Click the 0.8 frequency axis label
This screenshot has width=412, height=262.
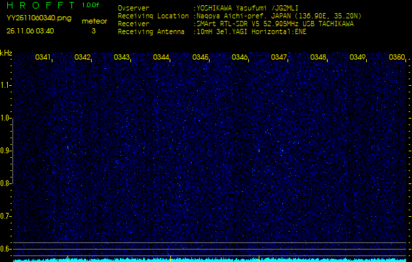[x=6, y=183]
